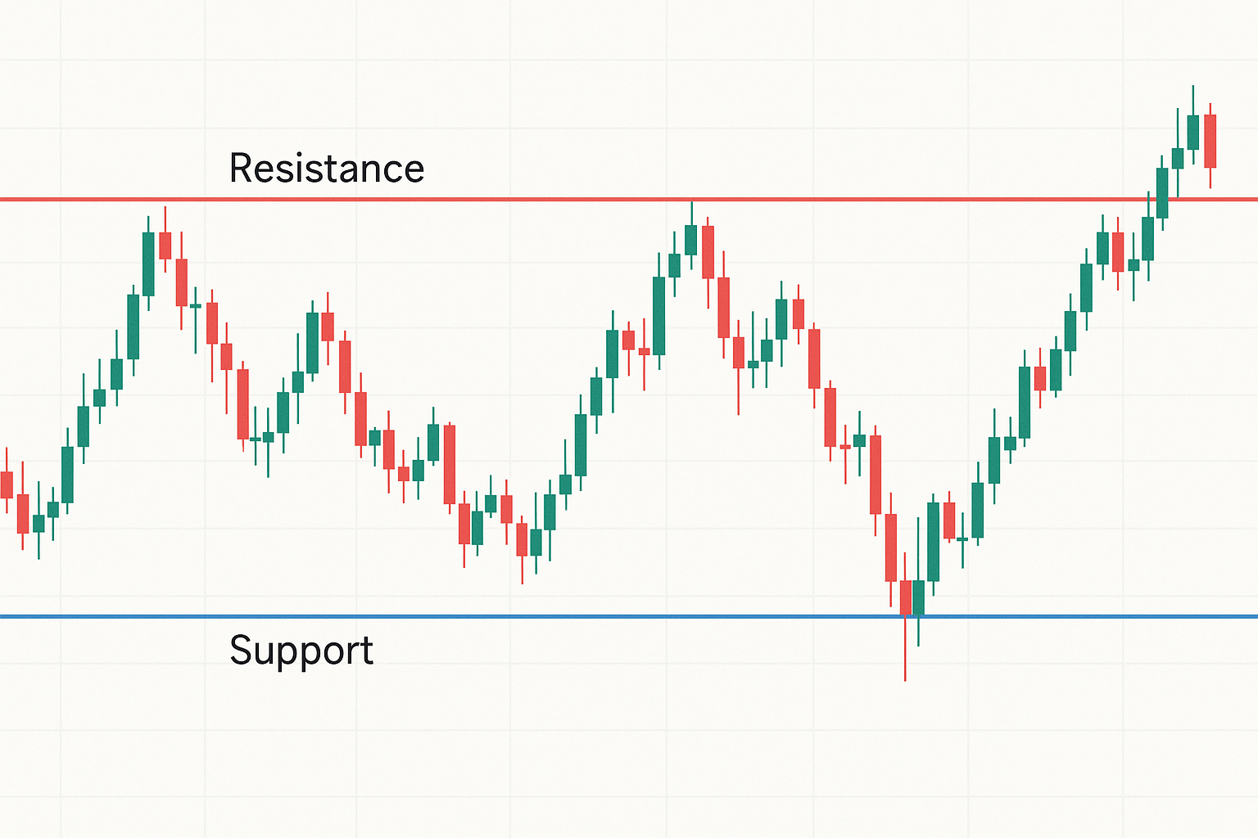Image resolution: width=1258 pixels, height=838 pixels.
Task: Select the tall red candle right after the middle peak
Action: click(x=708, y=252)
